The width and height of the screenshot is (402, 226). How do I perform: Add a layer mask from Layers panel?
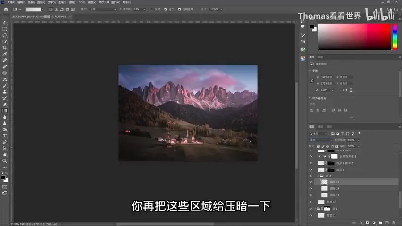[368, 223]
